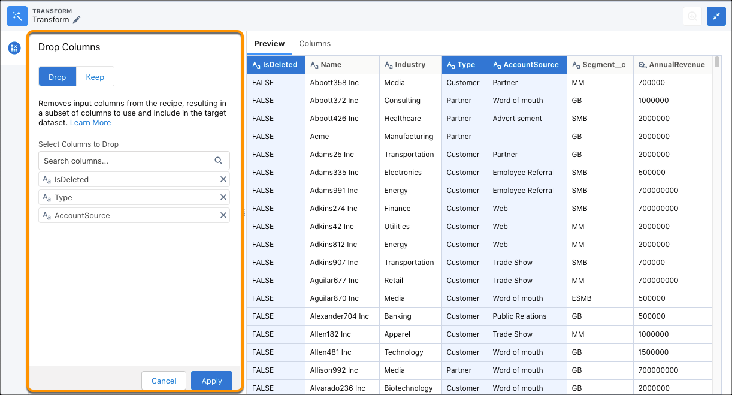
Task: Open the data search magnifier in top-right toolbar
Action: (x=692, y=16)
